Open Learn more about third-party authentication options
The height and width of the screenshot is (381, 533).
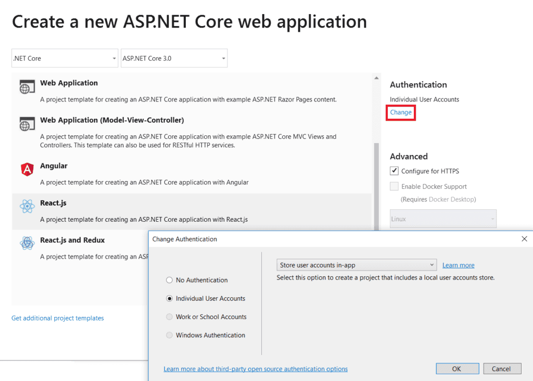256,369
